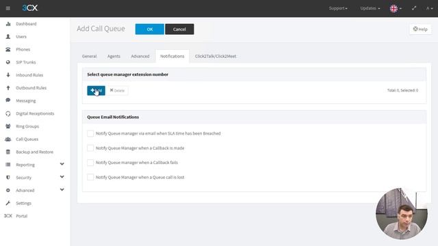Image resolution: width=438 pixels, height=246 pixels.
Task: Click the Messaging speech bubble icon
Action: [8, 100]
